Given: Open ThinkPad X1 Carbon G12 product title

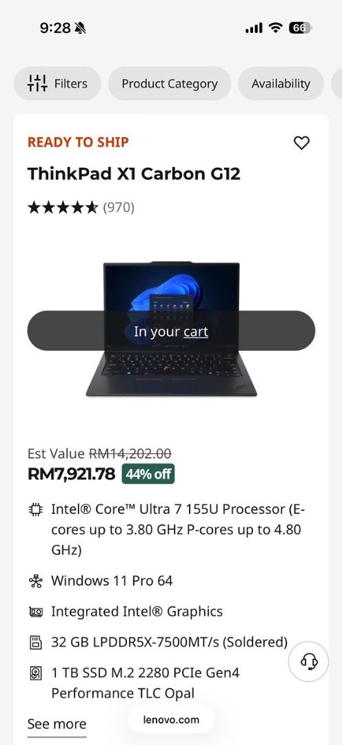Looking at the screenshot, I should coord(134,174).
